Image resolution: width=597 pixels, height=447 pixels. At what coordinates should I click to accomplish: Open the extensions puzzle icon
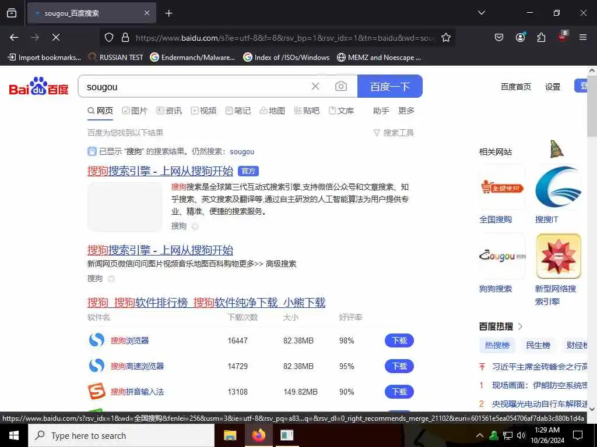click(541, 37)
